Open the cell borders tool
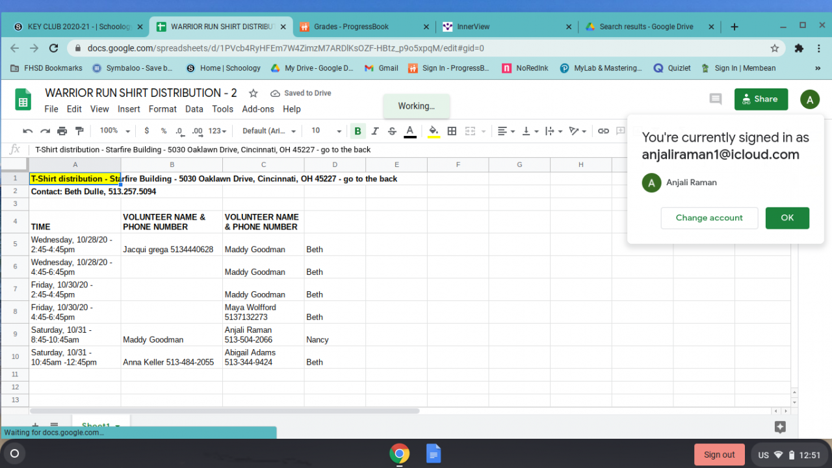The image size is (832, 468). point(452,131)
